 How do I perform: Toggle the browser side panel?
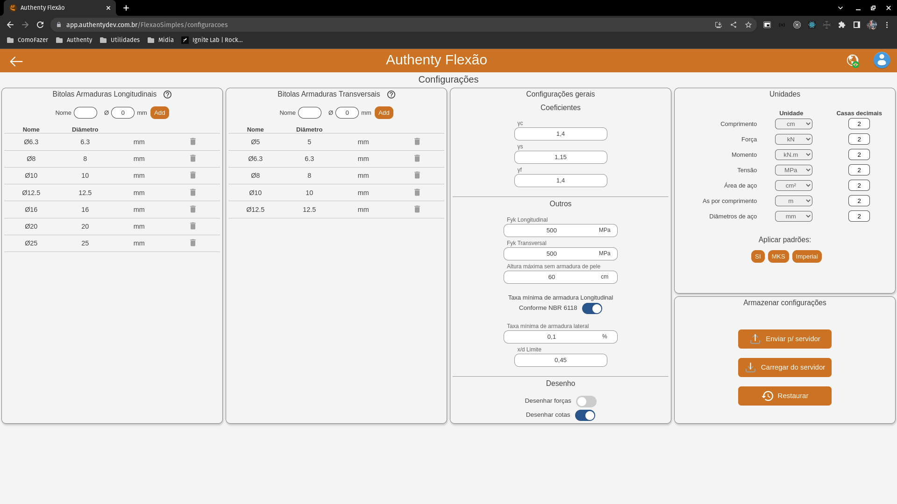pyautogui.click(x=857, y=25)
